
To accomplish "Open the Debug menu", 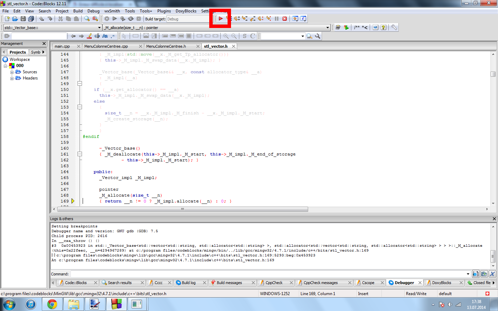I will (93, 11).
